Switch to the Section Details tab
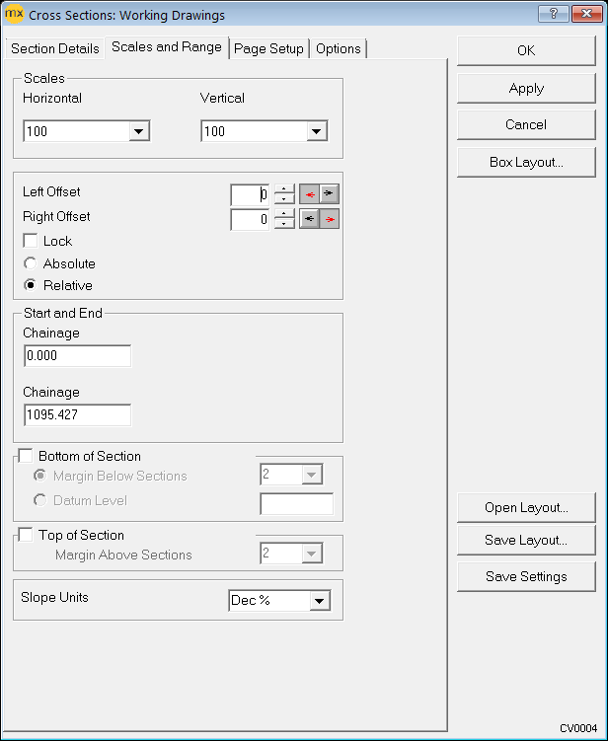Image resolution: width=608 pixels, height=741 pixels. [55, 48]
